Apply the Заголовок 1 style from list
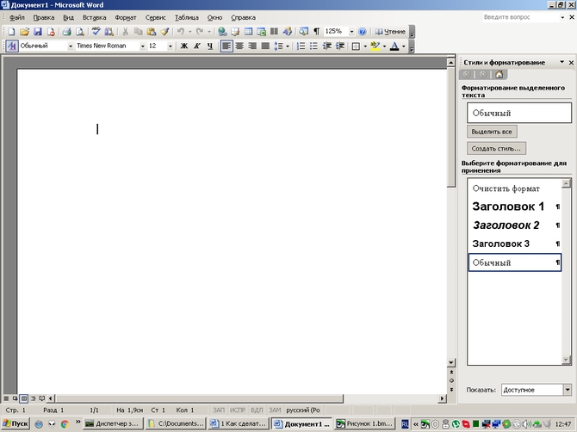This screenshot has height=432, width=577. click(508, 207)
